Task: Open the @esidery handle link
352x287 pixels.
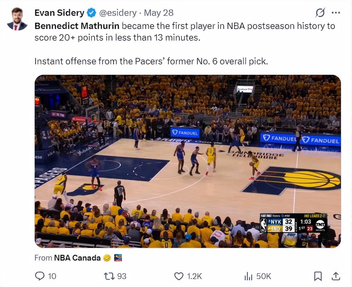Action: (x=118, y=13)
